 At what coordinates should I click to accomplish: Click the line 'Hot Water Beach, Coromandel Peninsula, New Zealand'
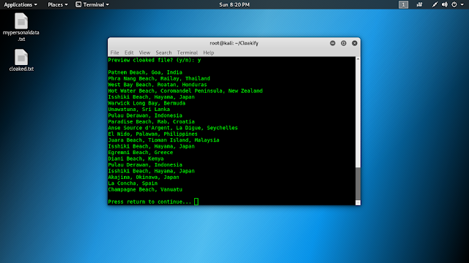(185, 91)
